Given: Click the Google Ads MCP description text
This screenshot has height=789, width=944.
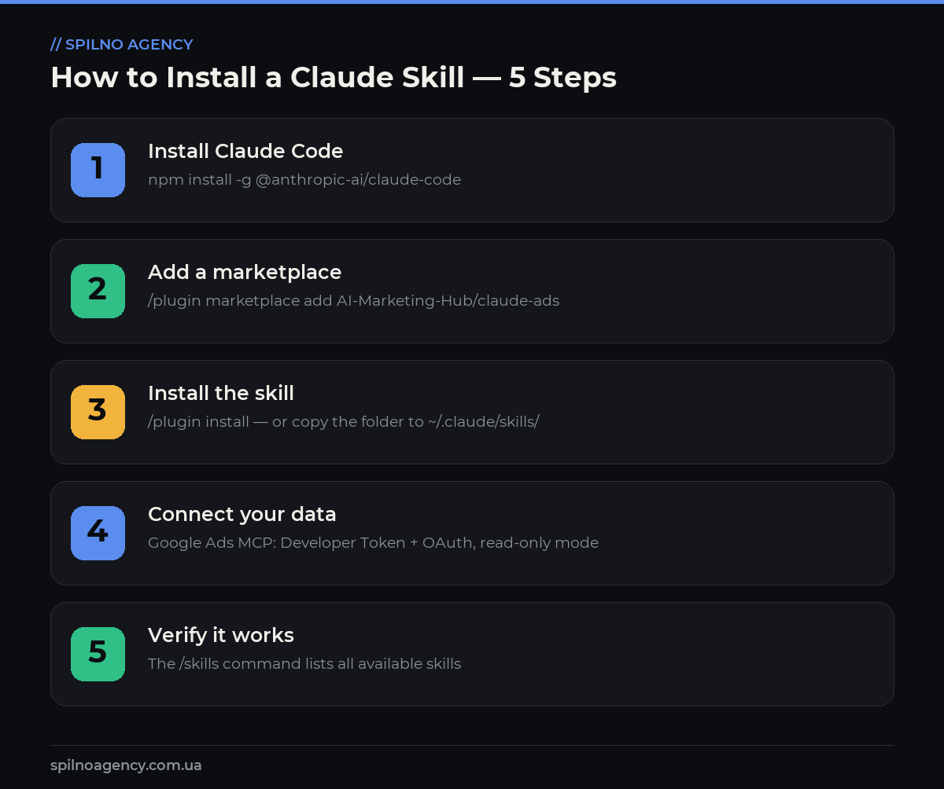Looking at the screenshot, I should (374, 543).
